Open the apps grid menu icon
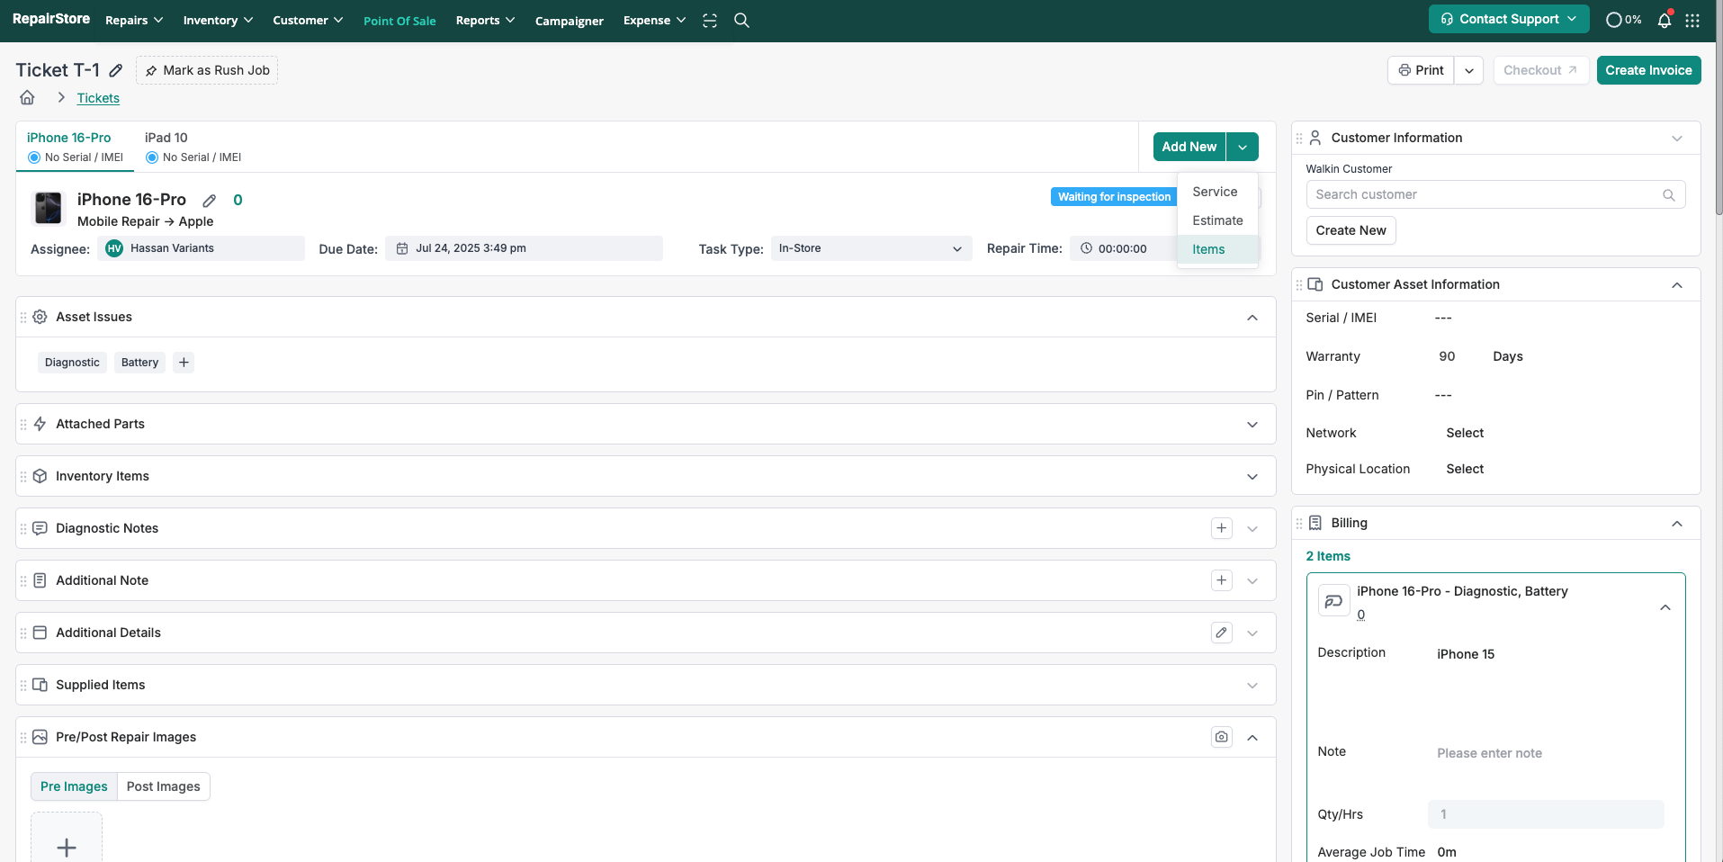 (x=1692, y=21)
